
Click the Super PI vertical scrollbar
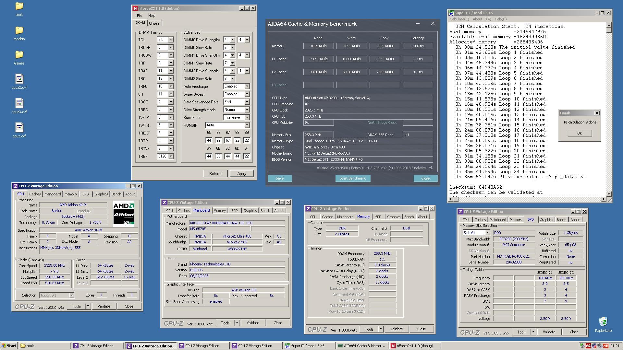tap(609, 110)
